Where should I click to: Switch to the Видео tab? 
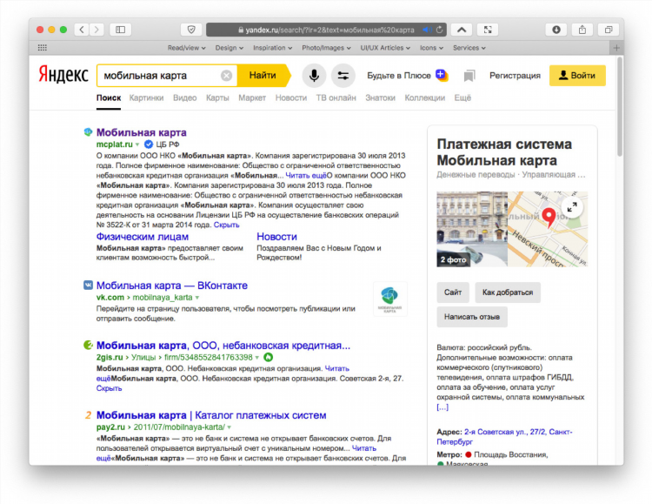184,97
